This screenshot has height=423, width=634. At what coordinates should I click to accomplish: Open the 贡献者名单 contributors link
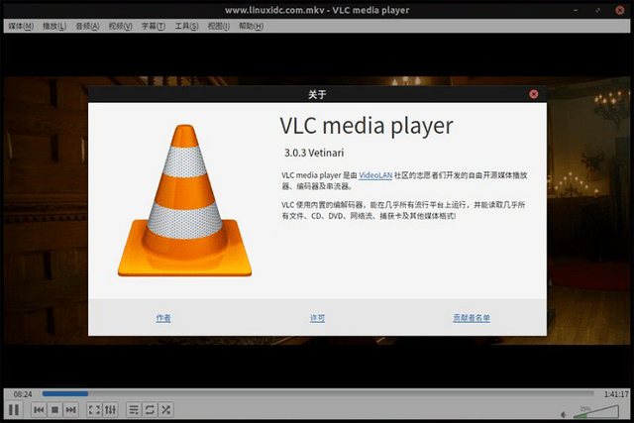pyautogui.click(x=472, y=318)
